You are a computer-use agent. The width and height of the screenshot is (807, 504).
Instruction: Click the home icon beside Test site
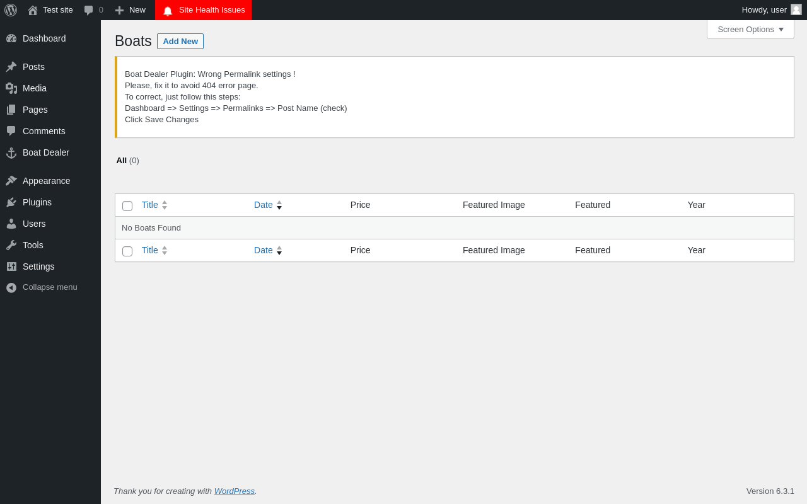point(33,10)
